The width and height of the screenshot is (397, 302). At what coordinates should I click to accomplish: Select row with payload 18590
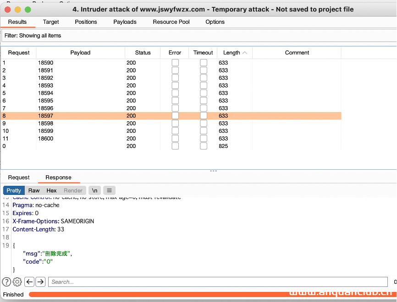click(x=171, y=62)
